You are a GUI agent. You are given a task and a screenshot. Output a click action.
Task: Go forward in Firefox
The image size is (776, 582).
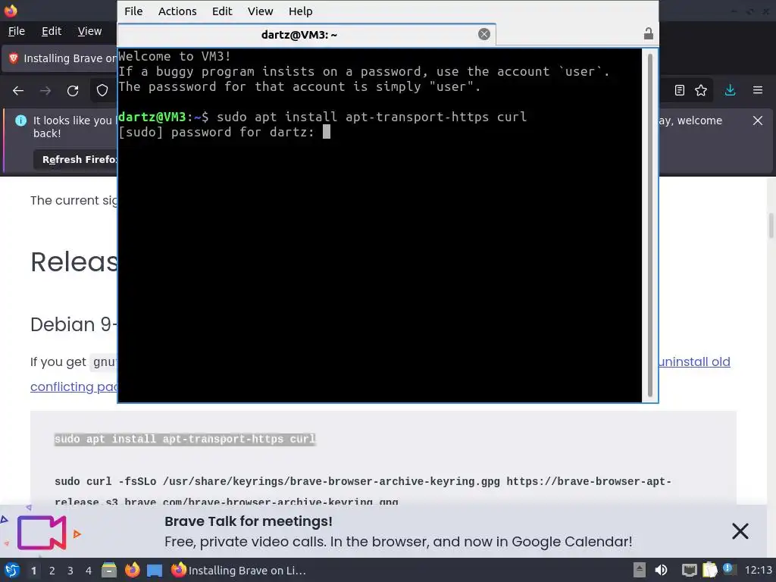[45, 91]
